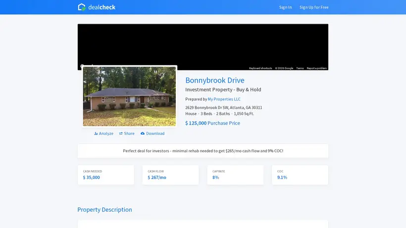Open the Bonnybrook Drive house photo
The width and height of the screenshot is (406, 228).
(129, 96)
